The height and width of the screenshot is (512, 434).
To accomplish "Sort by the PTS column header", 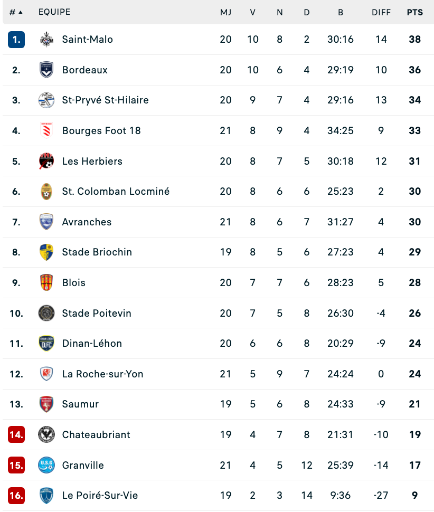I will (415, 13).
